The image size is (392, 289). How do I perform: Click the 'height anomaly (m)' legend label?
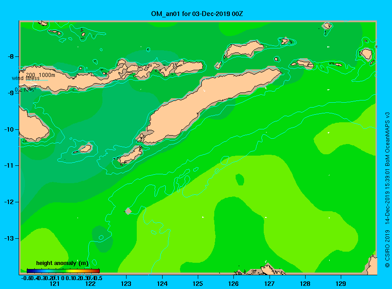click(62, 263)
